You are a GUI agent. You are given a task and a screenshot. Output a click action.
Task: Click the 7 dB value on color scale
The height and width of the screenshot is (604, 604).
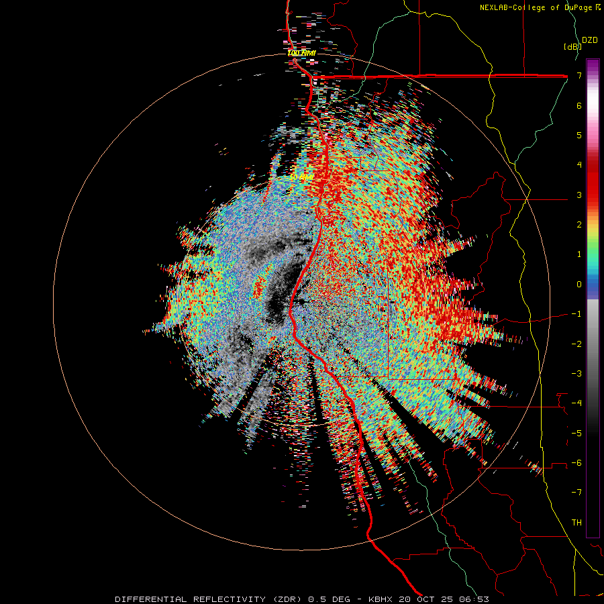pyautogui.click(x=579, y=76)
